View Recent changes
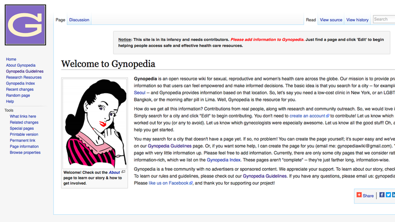This screenshot has width=395, height=222. pos(19,89)
